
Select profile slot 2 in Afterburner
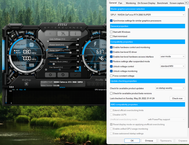click(x=93, y=84)
